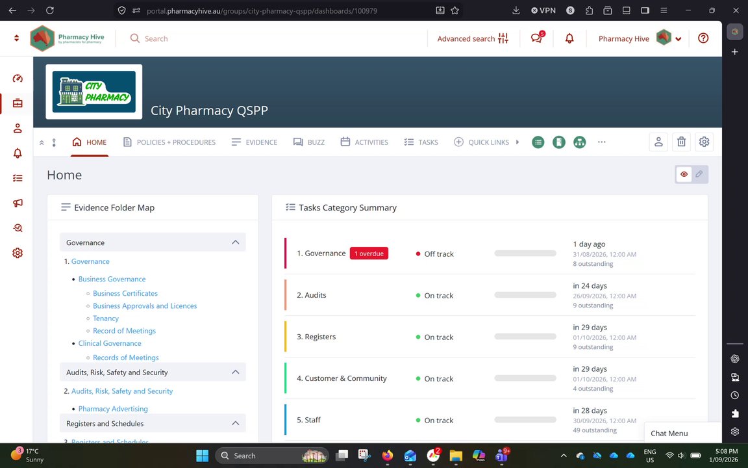Toggle the pencil edit mode on Home
The width and height of the screenshot is (748, 468).
(699, 174)
